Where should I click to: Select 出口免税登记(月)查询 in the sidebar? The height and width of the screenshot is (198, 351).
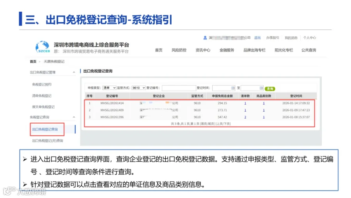coord(48,141)
